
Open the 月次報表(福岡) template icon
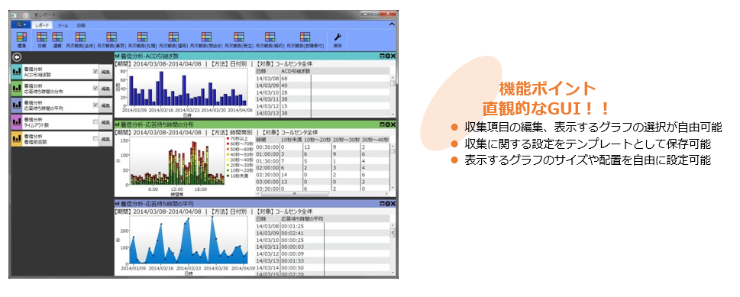tap(173, 37)
